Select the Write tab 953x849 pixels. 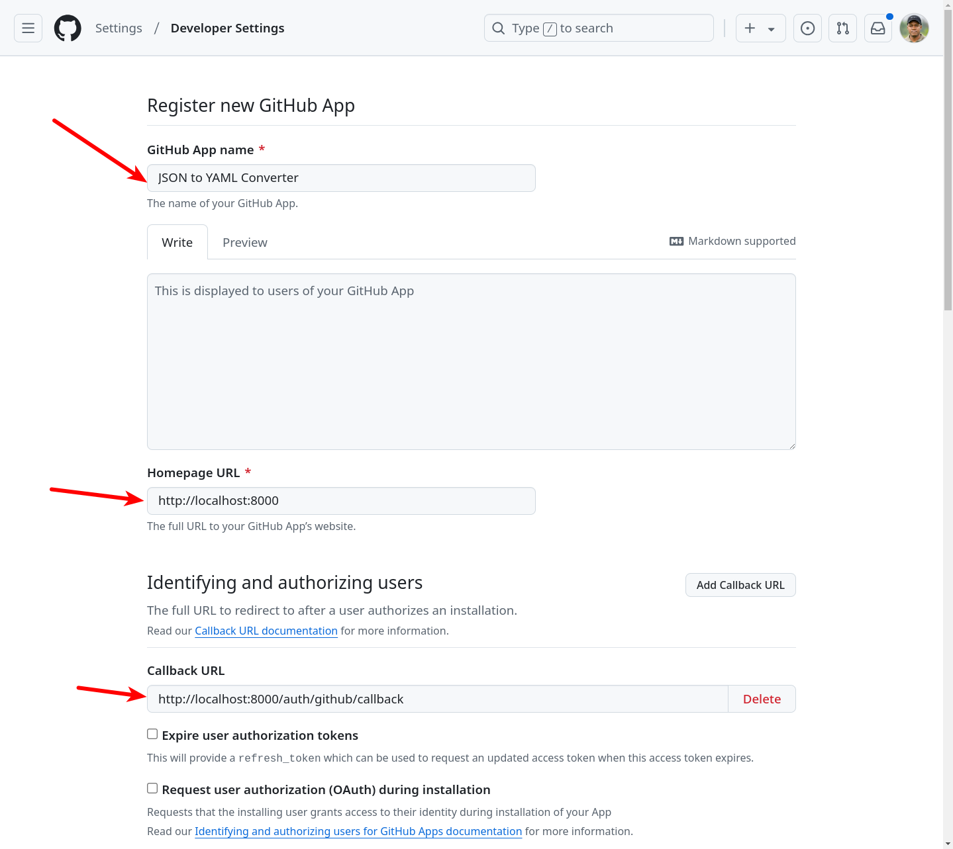(177, 242)
